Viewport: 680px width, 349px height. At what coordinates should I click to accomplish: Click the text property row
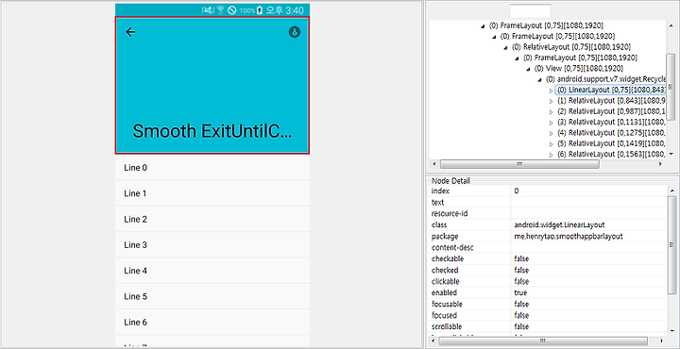tap(548, 202)
